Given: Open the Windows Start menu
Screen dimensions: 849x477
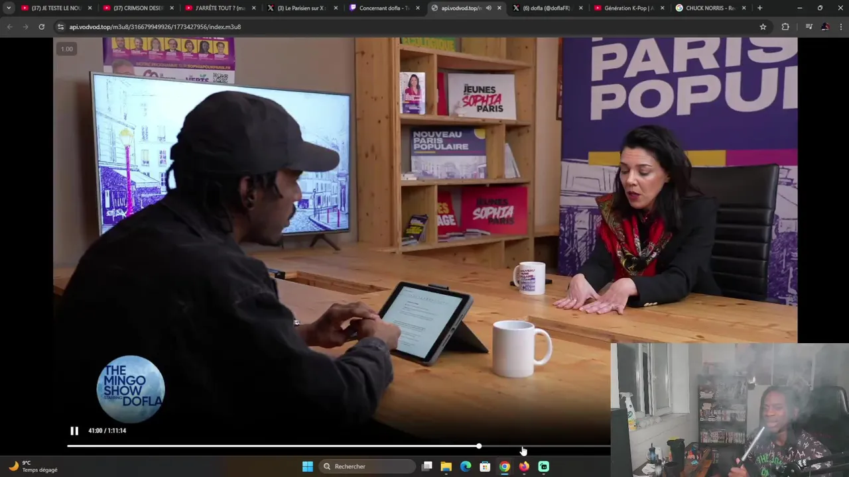Looking at the screenshot, I should click(x=308, y=466).
